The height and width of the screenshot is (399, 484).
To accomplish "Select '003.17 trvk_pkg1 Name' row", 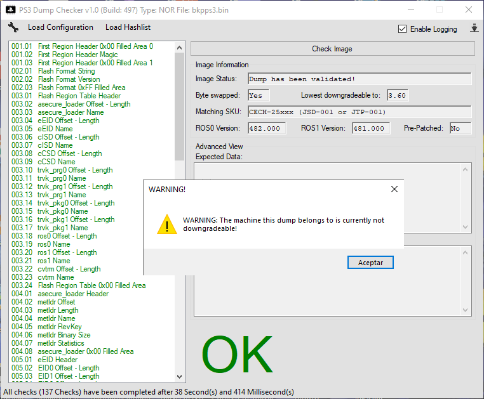I will pos(50,228).
